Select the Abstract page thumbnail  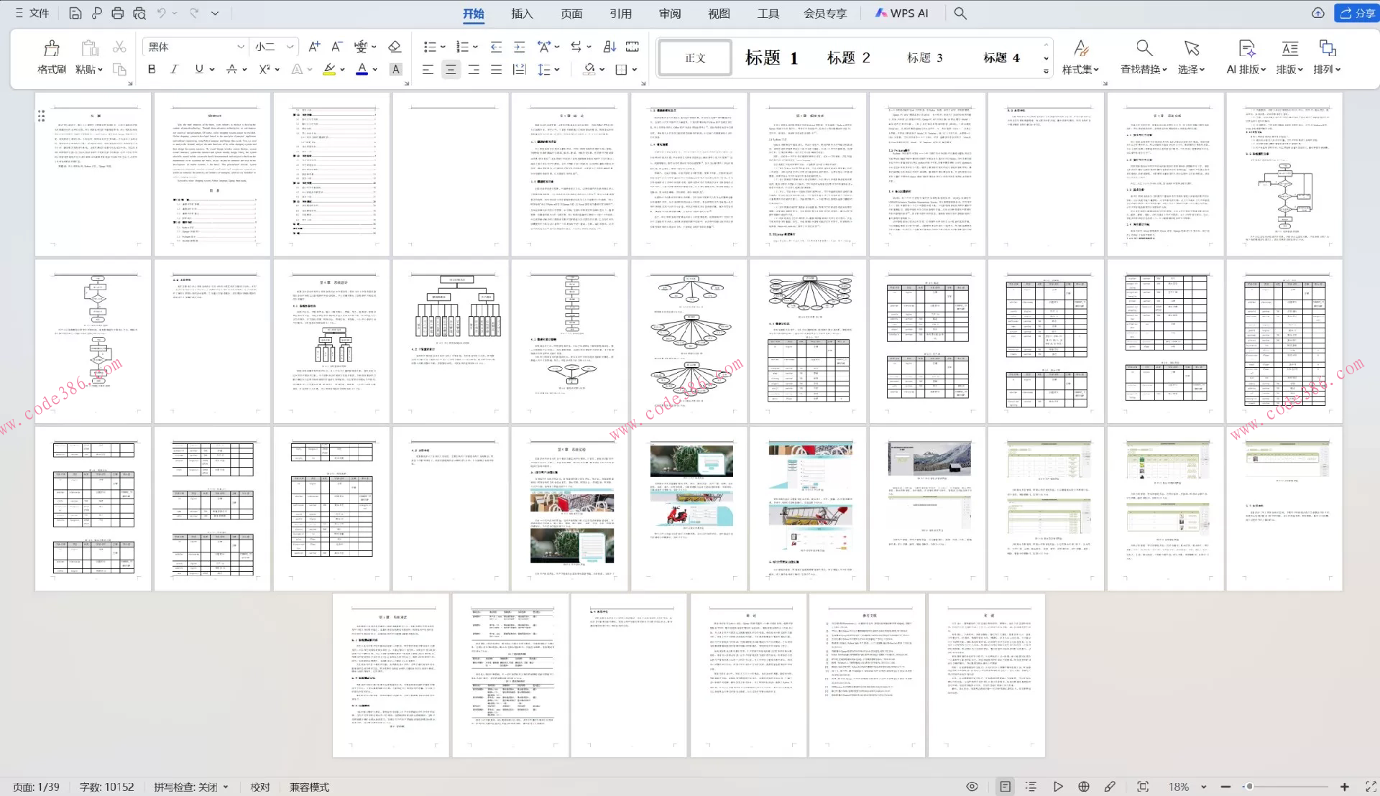click(x=212, y=174)
